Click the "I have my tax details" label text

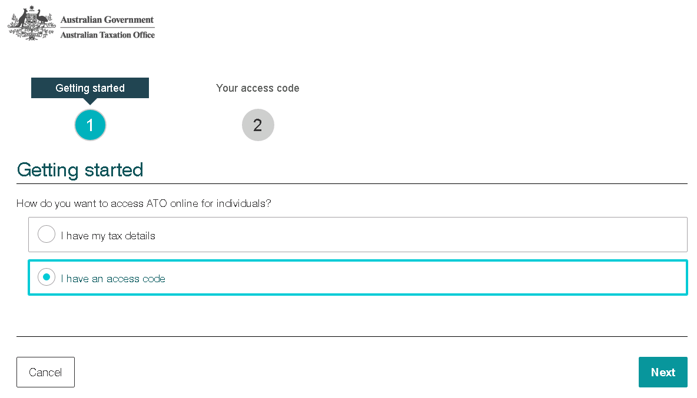click(108, 236)
